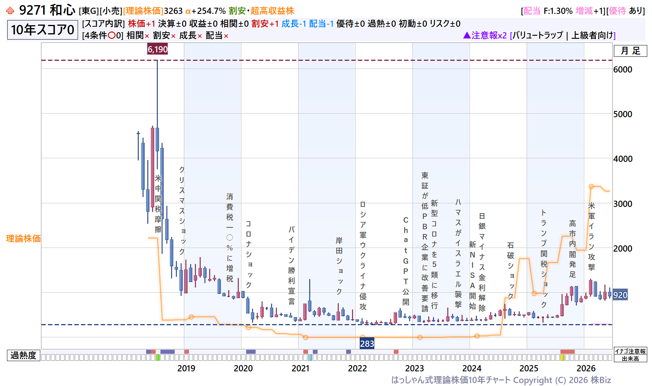Viewport: 652px width, 386px height.
Task: Click the 2024 year axis label
Action: [x=472, y=368]
